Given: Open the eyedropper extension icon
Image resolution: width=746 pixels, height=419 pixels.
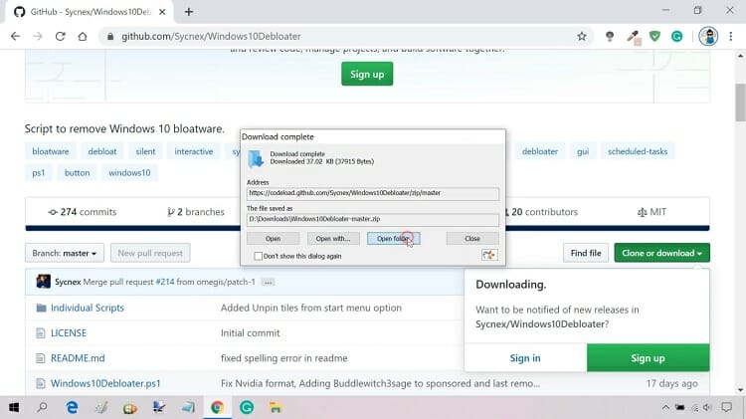Looking at the screenshot, I should pos(633,37).
